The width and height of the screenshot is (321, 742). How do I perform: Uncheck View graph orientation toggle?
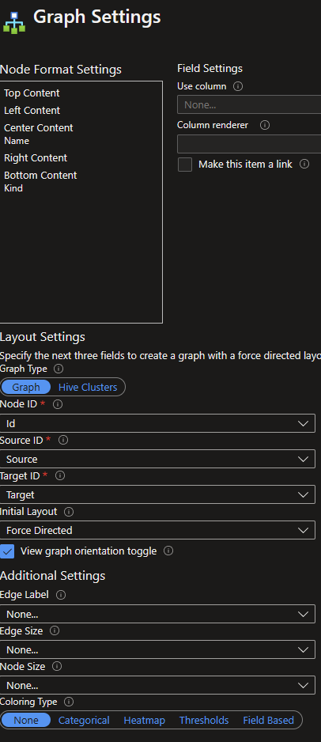click(x=7, y=551)
